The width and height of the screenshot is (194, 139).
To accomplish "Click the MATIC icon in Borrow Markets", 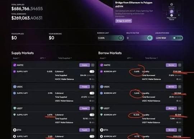I will coord(102,65).
